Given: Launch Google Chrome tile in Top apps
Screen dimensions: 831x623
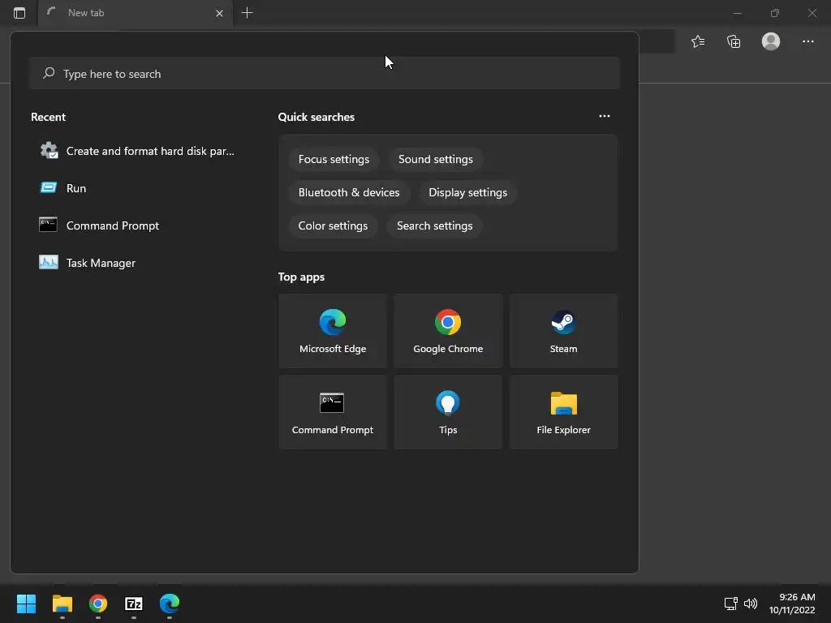Looking at the screenshot, I should coord(448,331).
